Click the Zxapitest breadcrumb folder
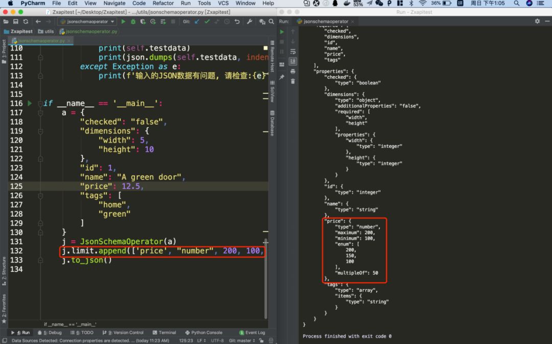 [18, 31]
